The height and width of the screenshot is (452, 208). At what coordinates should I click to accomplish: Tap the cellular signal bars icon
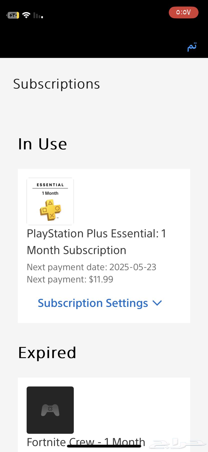click(x=38, y=16)
